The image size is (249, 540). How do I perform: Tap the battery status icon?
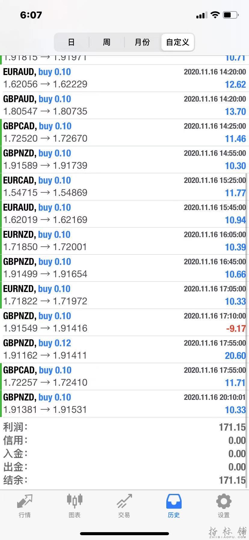[231, 15]
